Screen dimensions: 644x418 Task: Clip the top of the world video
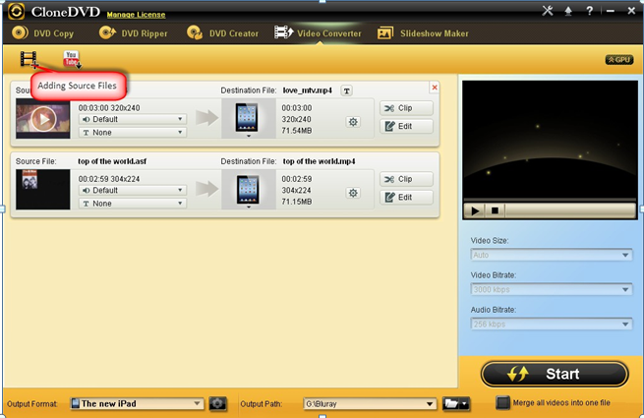point(406,179)
